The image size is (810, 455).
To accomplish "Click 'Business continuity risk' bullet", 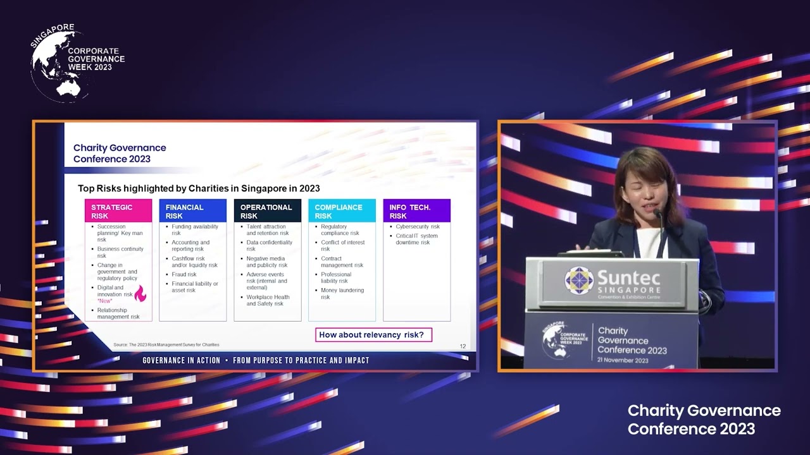I will [120, 252].
